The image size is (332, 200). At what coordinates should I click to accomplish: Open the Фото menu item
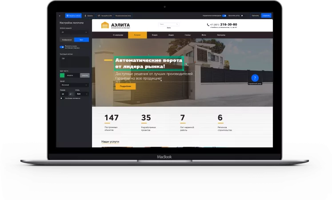click(x=204, y=35)
